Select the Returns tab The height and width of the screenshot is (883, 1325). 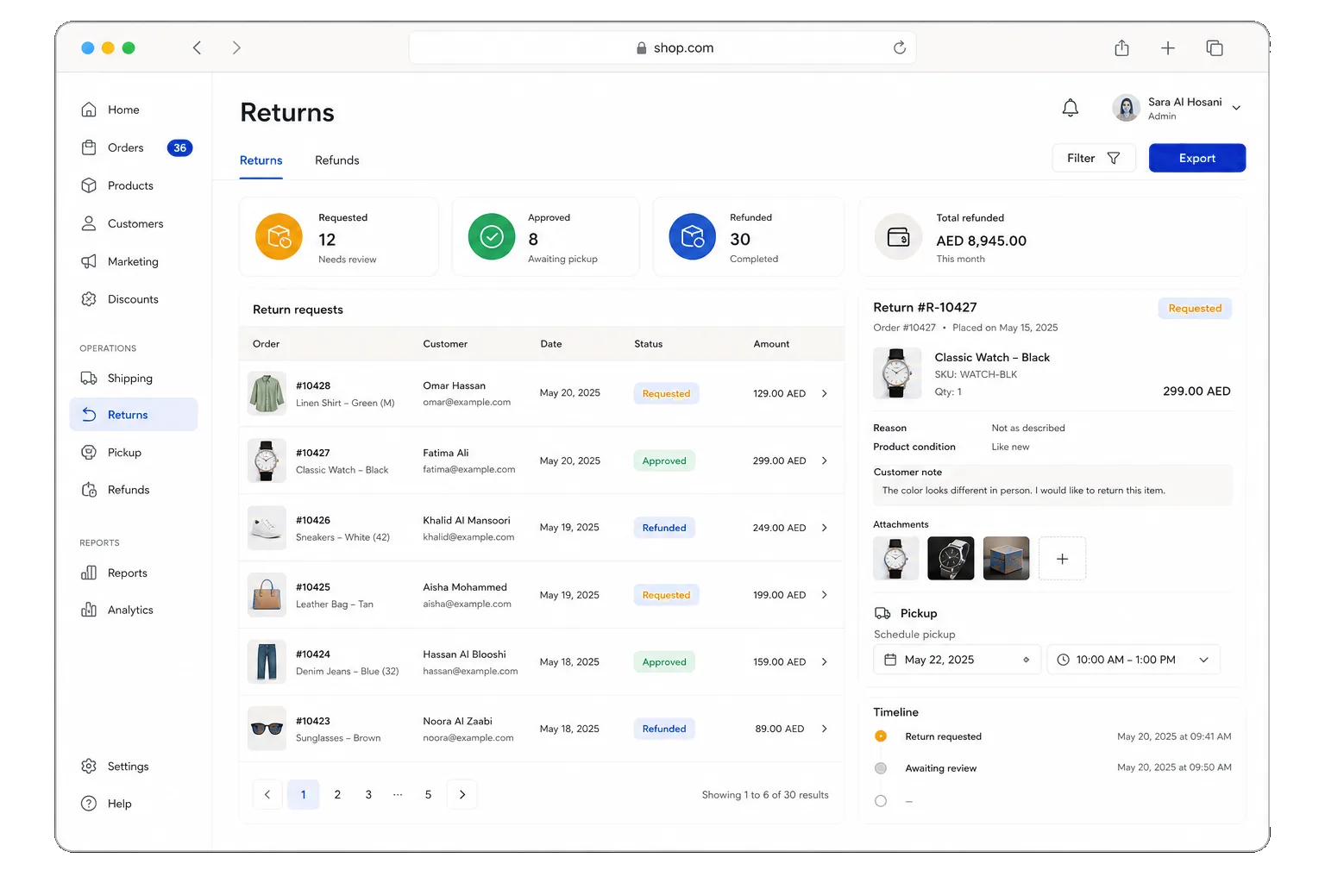tap(261, 160)
